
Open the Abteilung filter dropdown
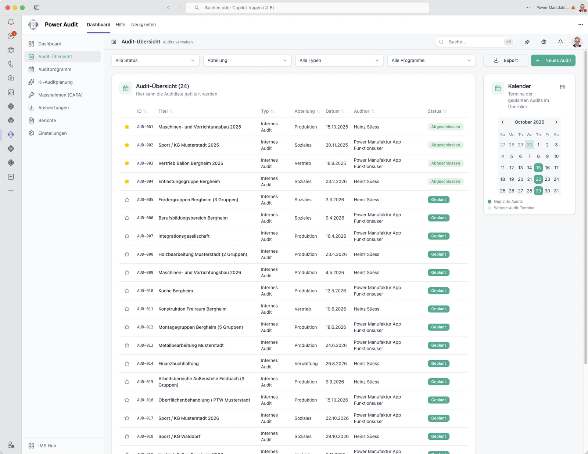pos(247,60)
